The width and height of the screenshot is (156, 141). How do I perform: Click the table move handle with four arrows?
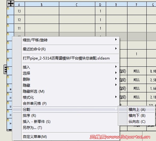click(x=11, y=4)
